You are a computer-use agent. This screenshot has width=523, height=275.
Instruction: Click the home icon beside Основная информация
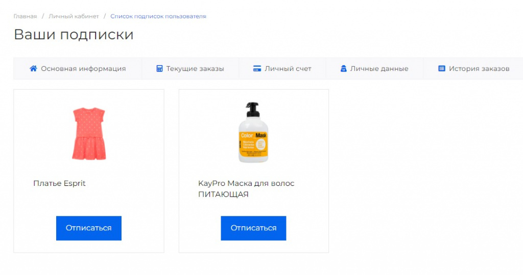34,69
